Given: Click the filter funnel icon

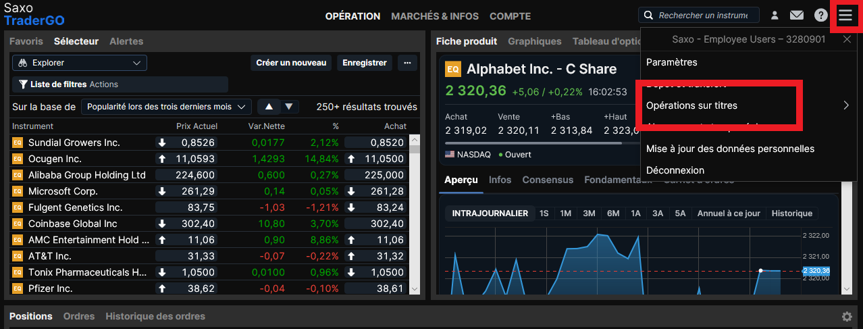Looking at the screenshot, I should (23, 84).
